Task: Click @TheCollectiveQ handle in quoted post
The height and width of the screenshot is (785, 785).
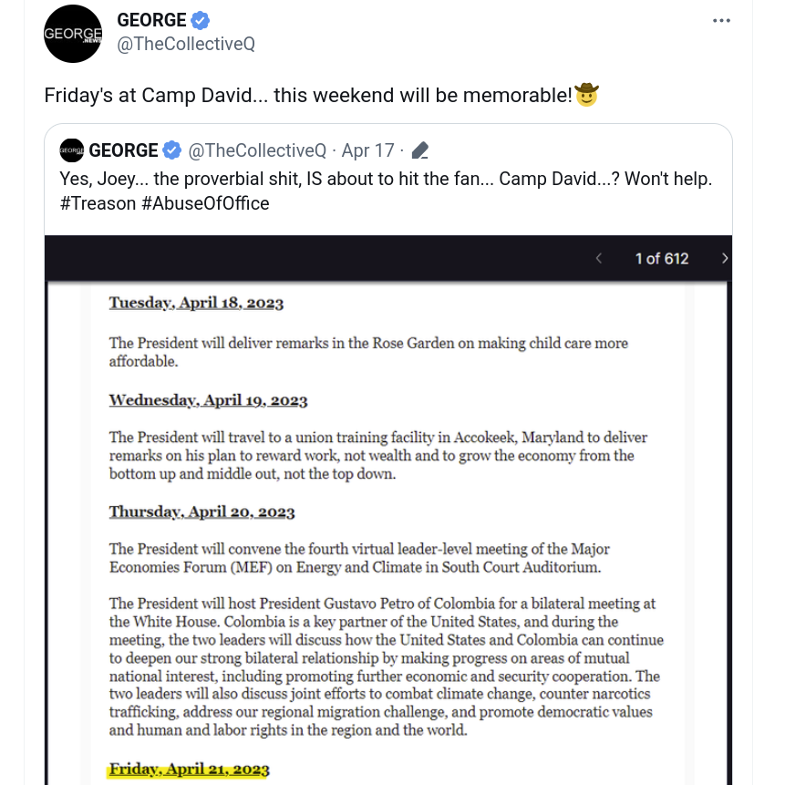Action: (257, 150)
